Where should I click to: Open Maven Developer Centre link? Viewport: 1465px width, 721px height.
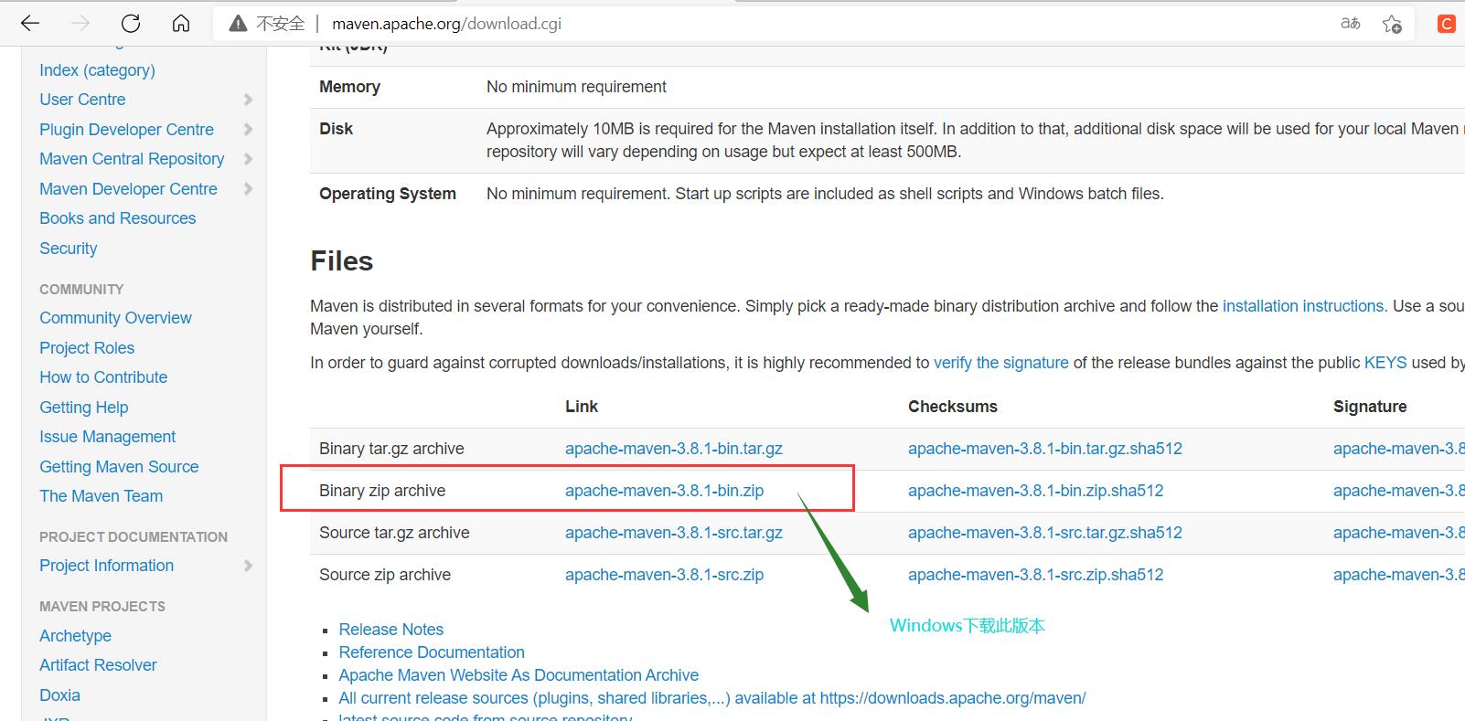(128, 189)
